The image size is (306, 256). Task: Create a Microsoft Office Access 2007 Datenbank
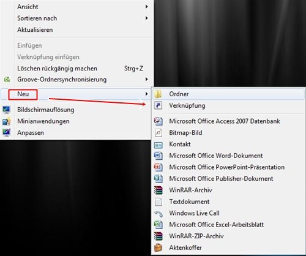pyautogui.click(x=228, y=121)
